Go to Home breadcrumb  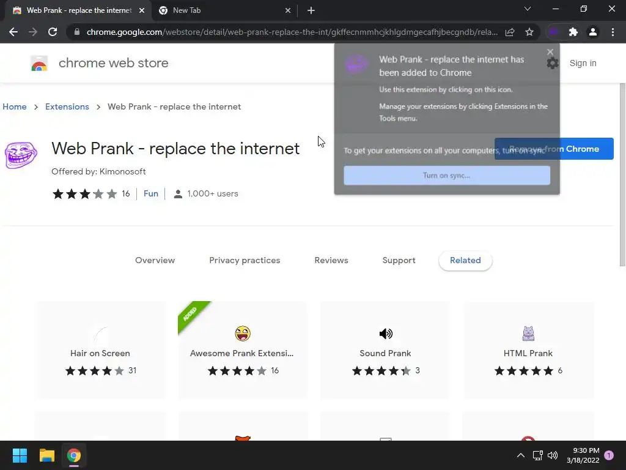click(x=15, y=106)
